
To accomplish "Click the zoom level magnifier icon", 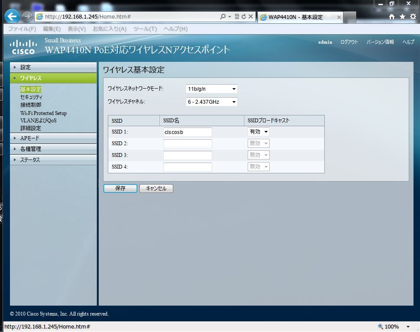I will [380, 326].
